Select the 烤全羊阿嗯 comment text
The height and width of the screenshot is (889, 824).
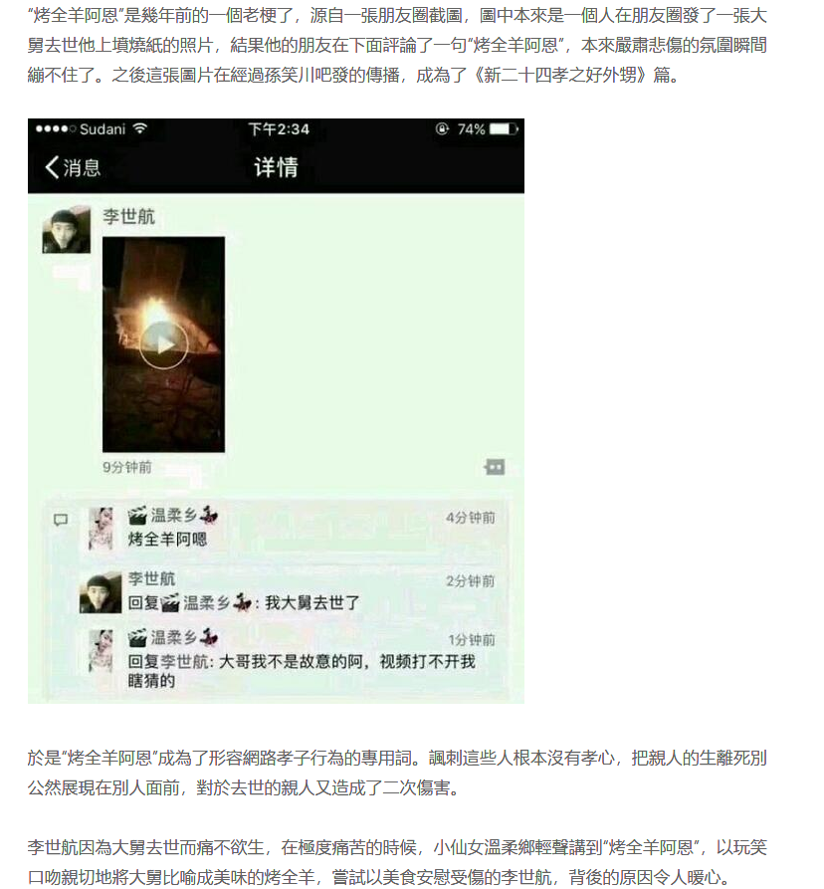tap(167, 540)
